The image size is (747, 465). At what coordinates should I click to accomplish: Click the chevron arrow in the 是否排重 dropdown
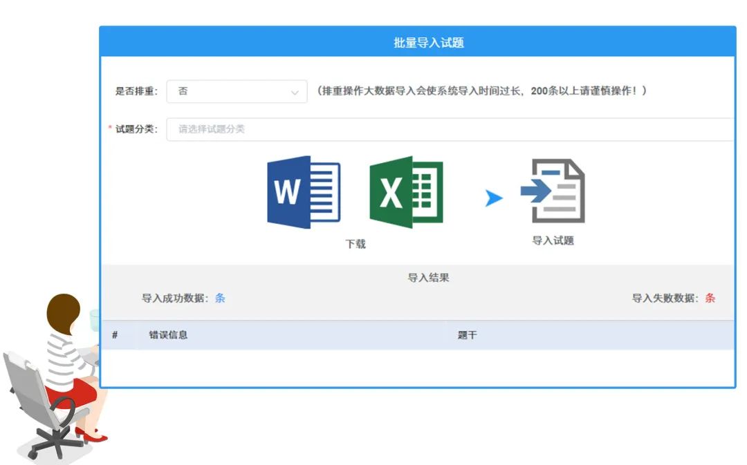click(295, 92)
